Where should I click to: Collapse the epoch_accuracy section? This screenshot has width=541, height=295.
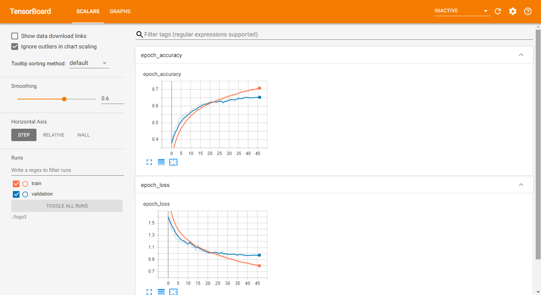(x=521, y=55)
